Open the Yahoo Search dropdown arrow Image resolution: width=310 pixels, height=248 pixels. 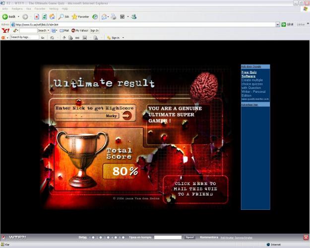point(48,30)
